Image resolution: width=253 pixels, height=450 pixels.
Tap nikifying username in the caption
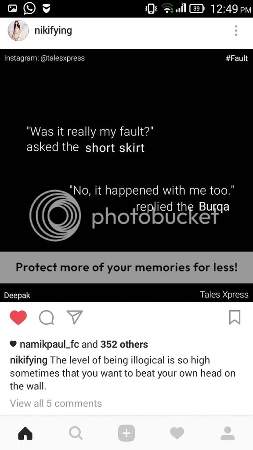[x=29, y=360]
